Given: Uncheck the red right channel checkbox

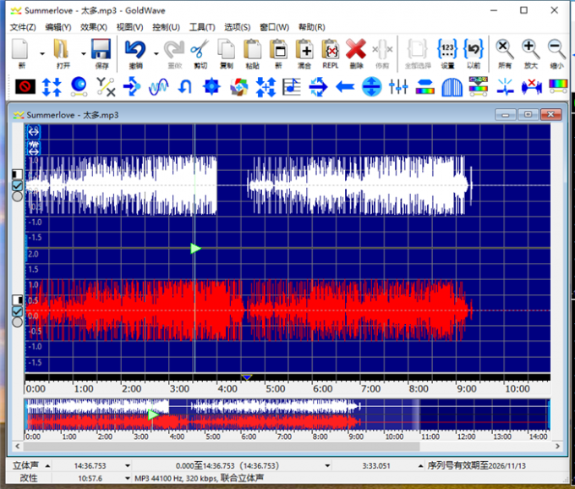Looking at the screenshot, I should point(18,311).
